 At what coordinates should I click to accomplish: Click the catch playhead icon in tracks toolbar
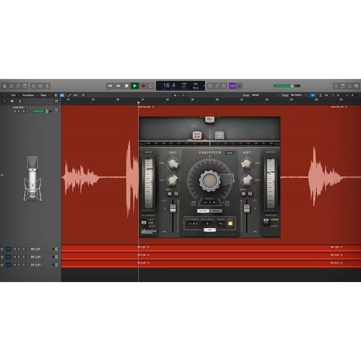[83, 96]
